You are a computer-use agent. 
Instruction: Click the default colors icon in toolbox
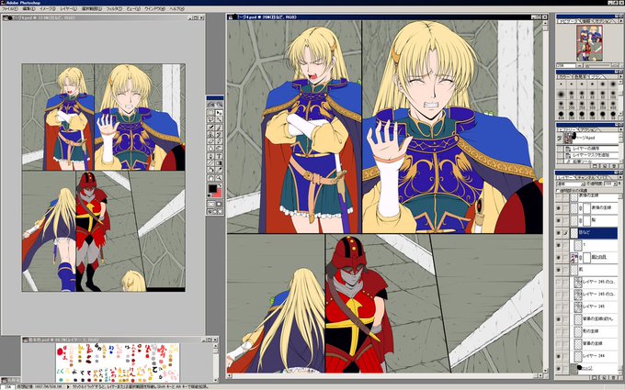pos(209,195)
